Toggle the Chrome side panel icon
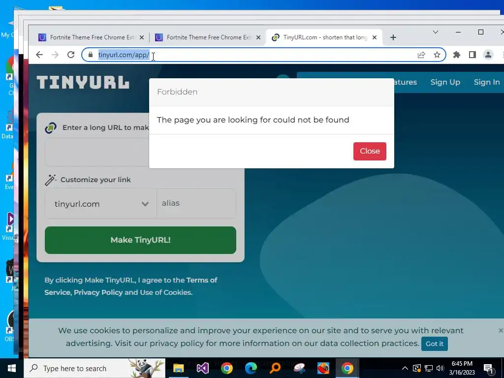 click(x=472, y=55)
